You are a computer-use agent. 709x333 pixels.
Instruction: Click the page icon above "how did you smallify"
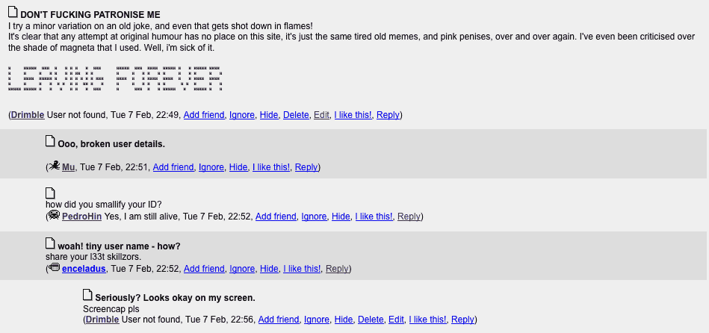50,193
